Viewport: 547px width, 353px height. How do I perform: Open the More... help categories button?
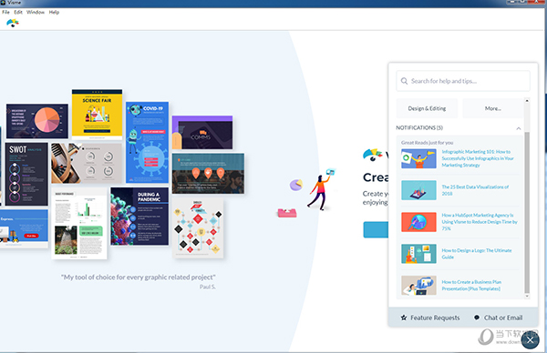tap(492, 108)
